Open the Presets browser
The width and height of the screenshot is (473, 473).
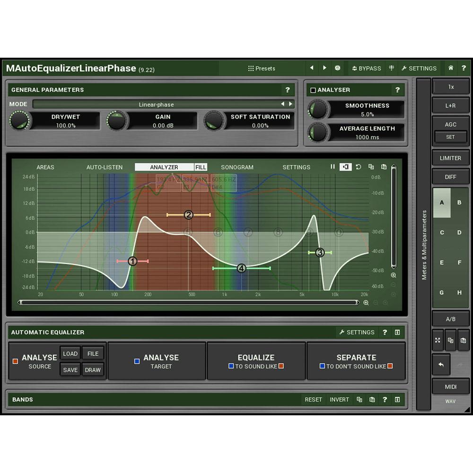(x=262, y=68)
